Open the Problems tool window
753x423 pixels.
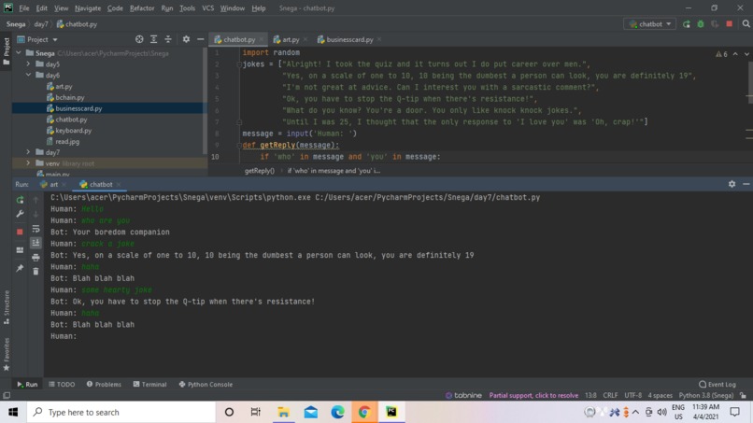point(104,384)
